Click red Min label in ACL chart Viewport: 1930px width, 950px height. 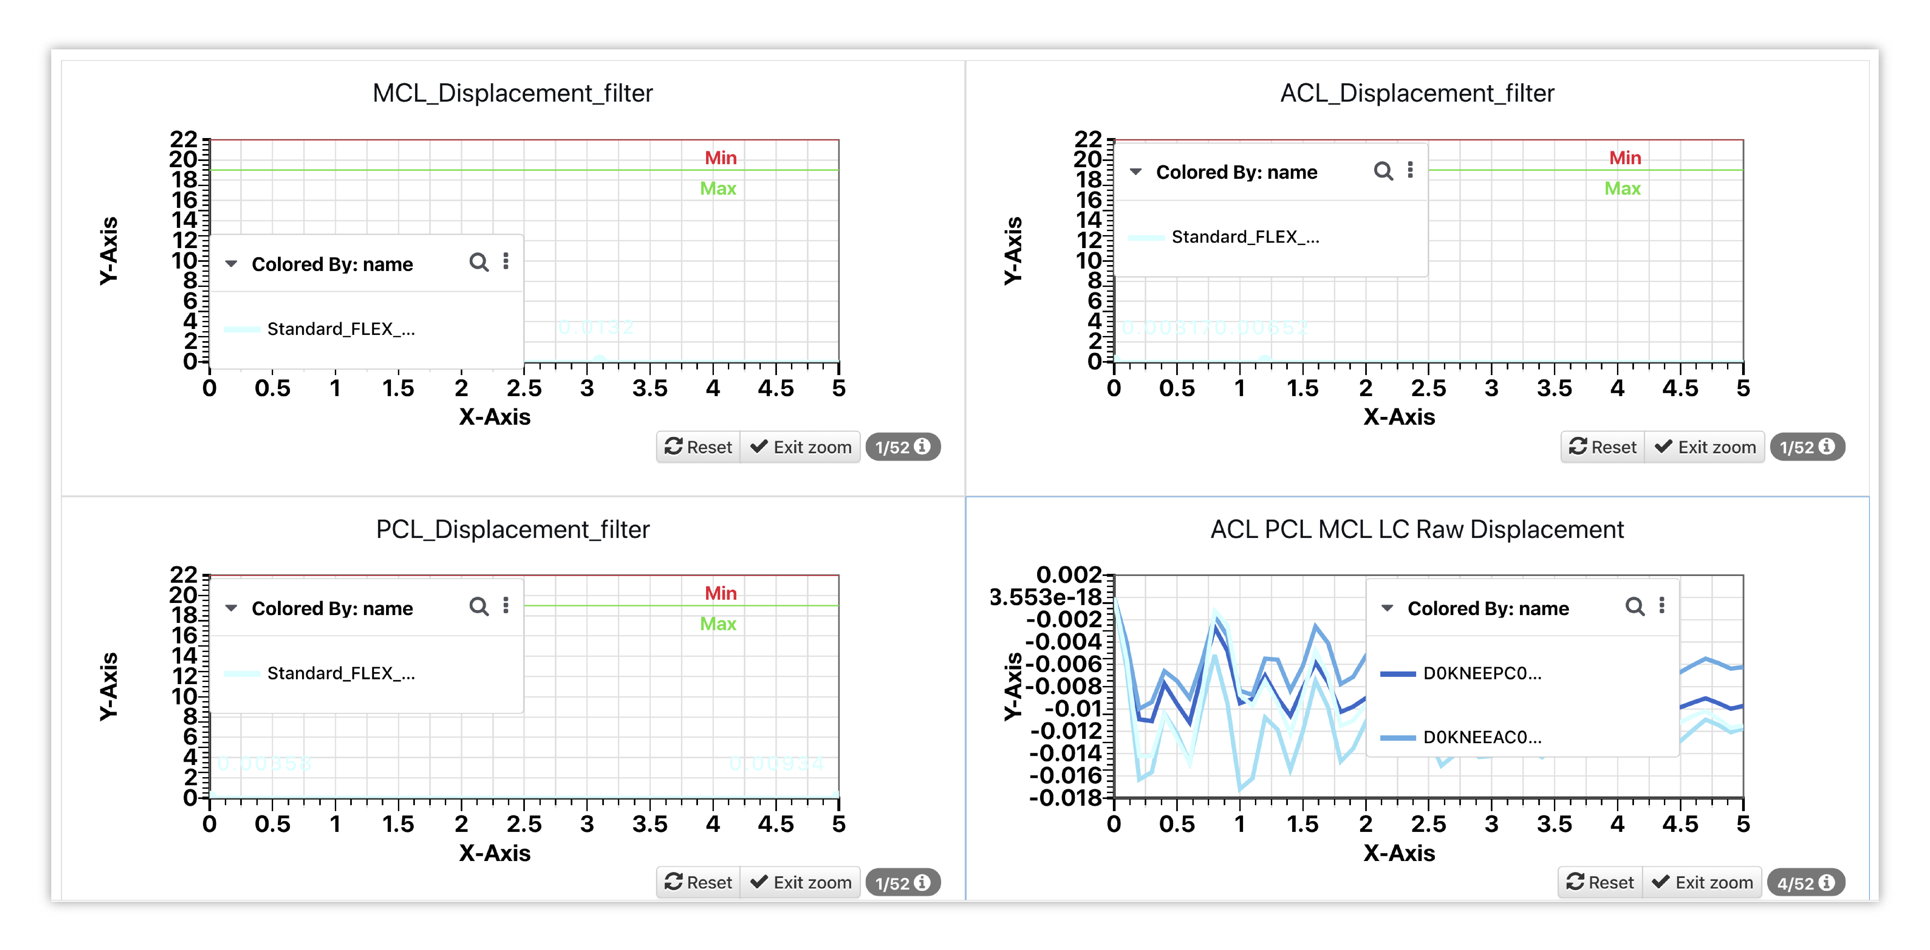point(1625,158)
